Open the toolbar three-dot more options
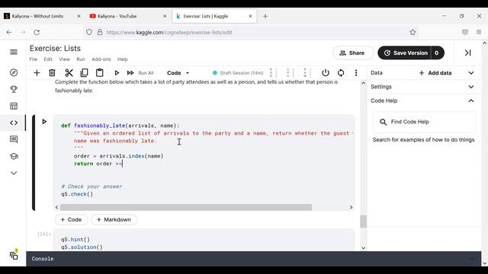The width and height of the screenshot is (488, 274). pyautogui.click(x=356, y=73)
